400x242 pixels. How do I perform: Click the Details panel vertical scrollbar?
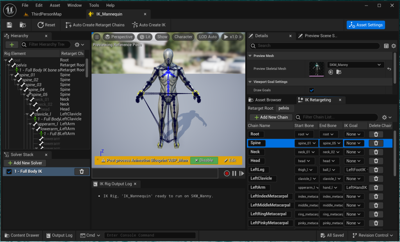395,68
